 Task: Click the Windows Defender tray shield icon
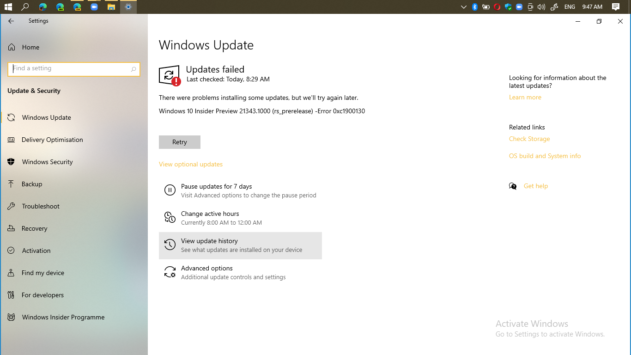[x=508, y=7]
